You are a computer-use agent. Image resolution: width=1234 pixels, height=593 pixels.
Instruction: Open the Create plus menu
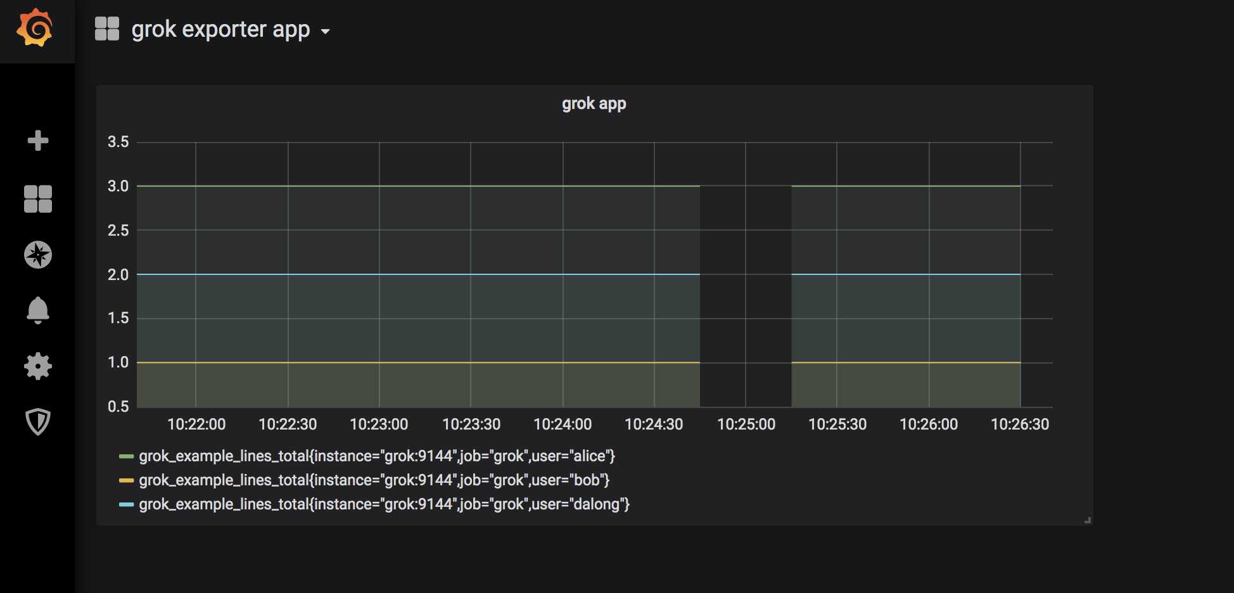click(x=38, y=141)
